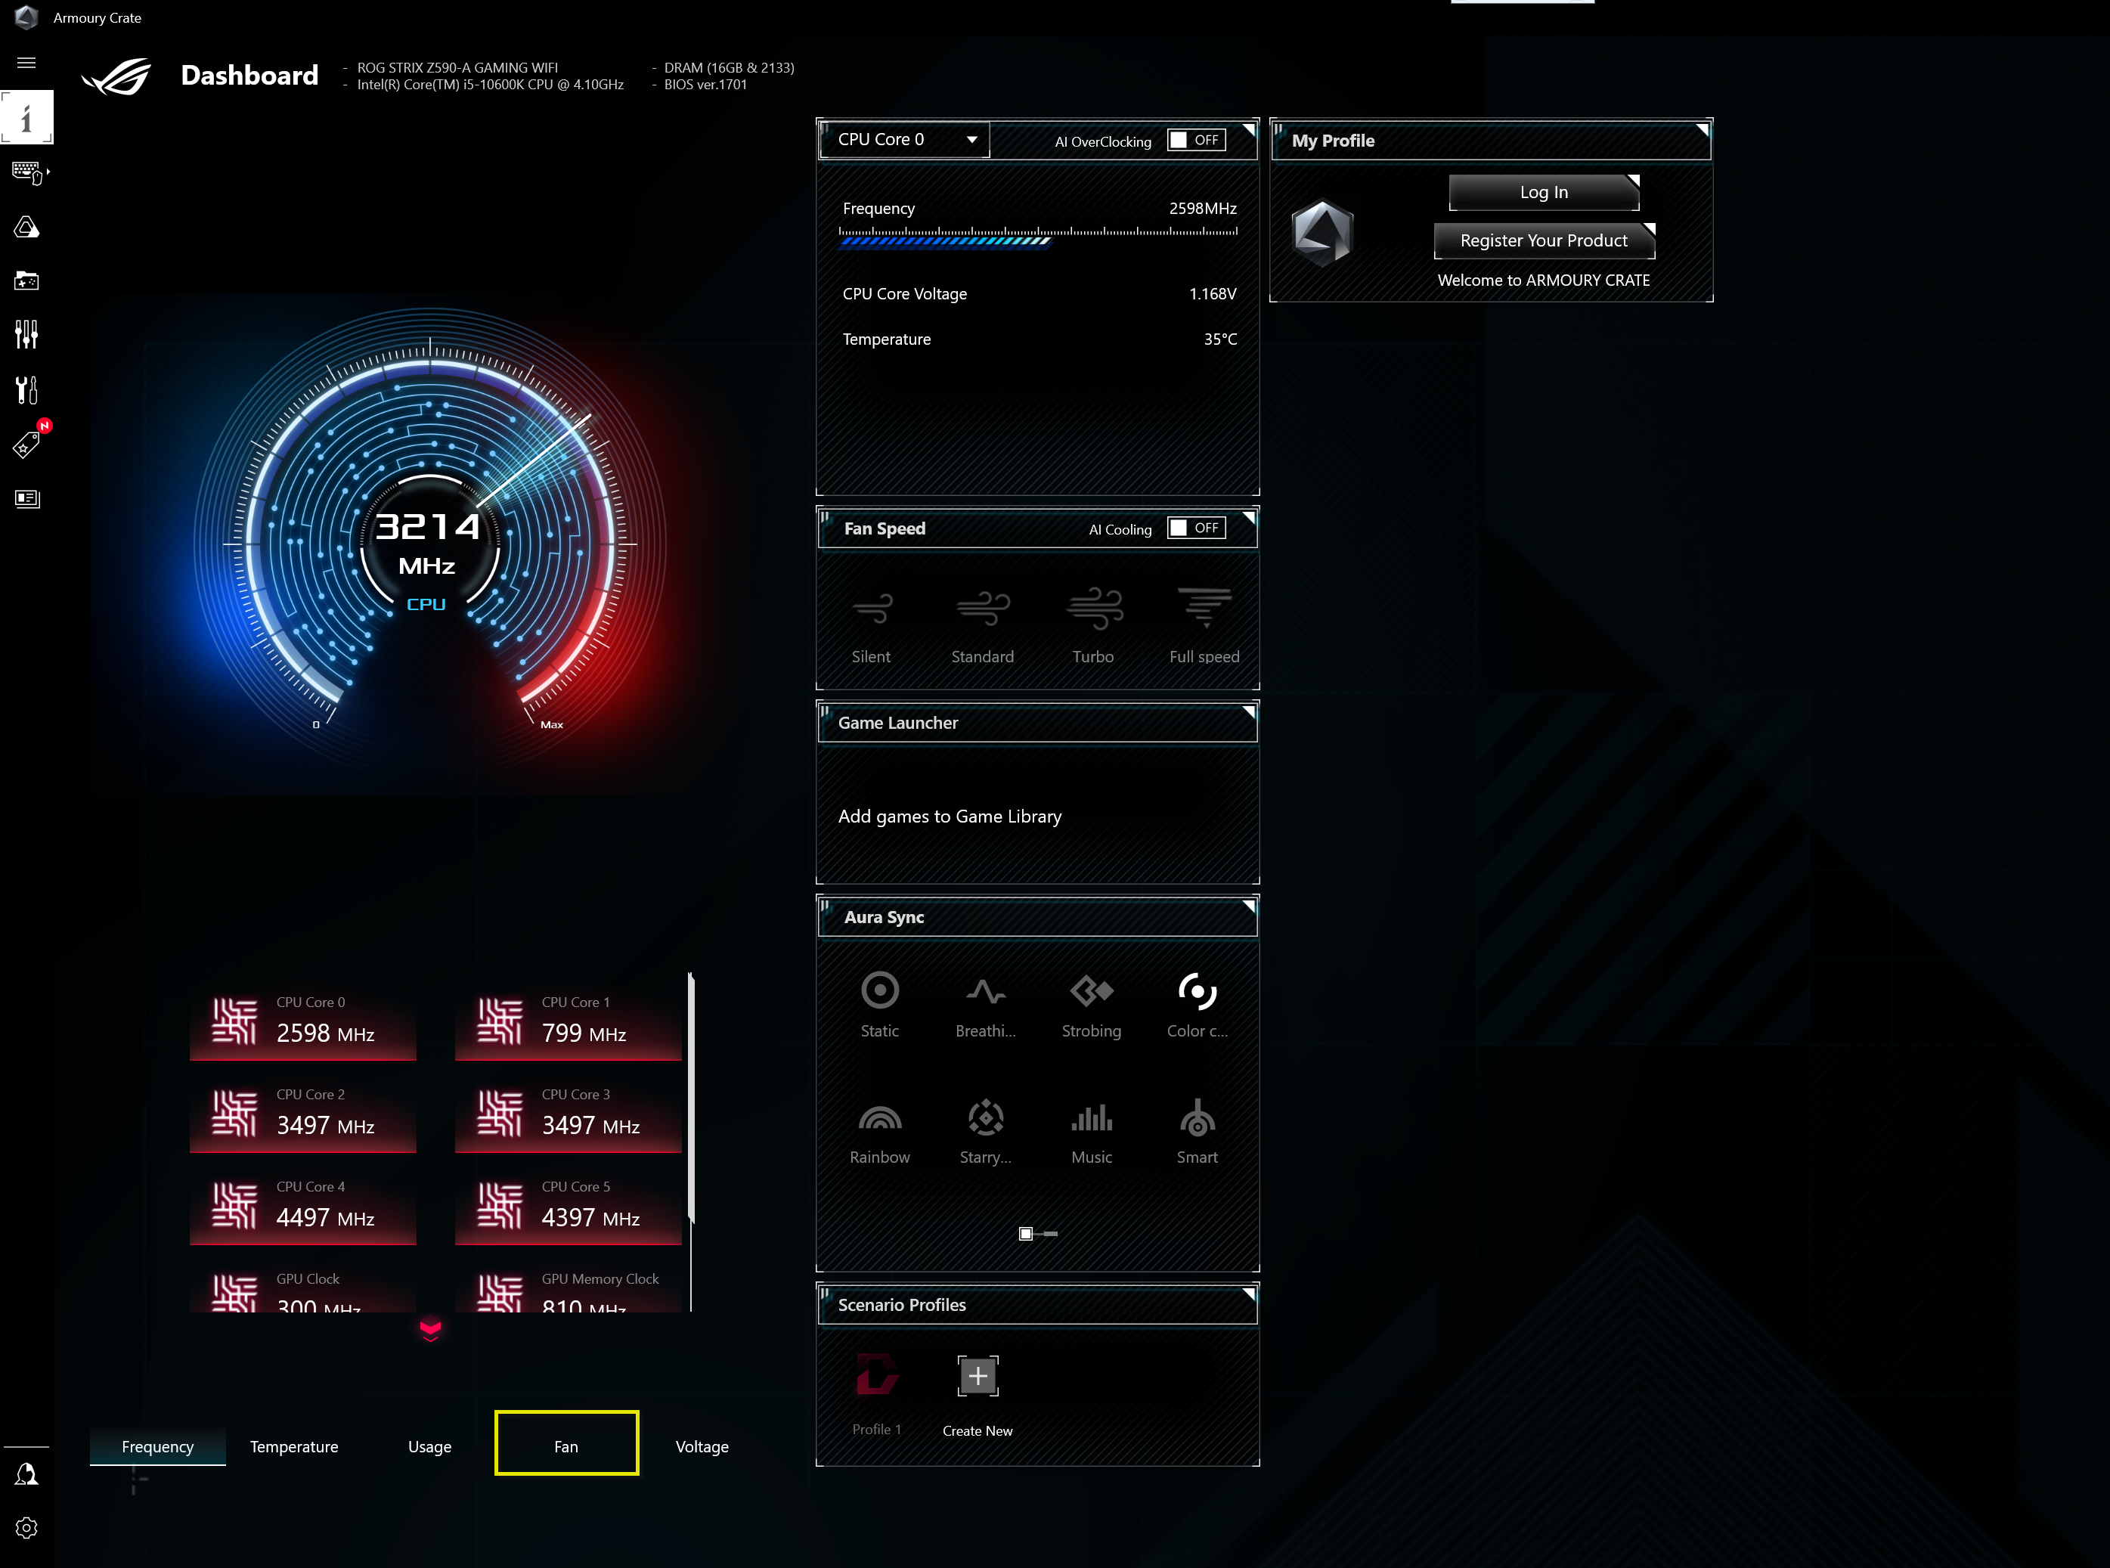Choose the Breathing Aura effect
The height and width of the screenshot is (1568, 2110).
pyautogui.click(x=985, y=1006)
